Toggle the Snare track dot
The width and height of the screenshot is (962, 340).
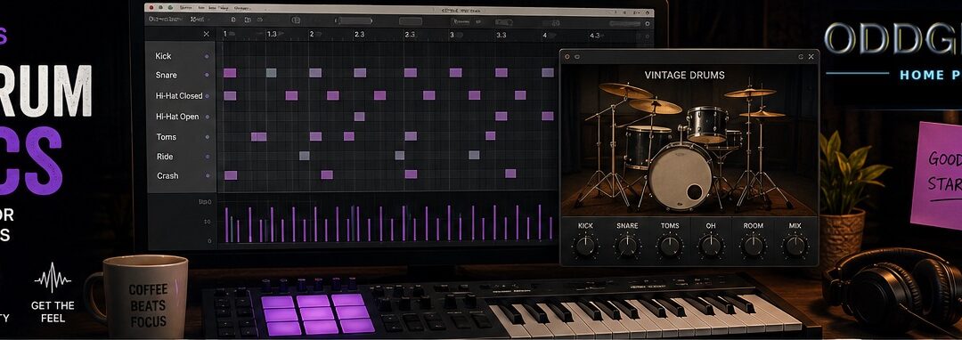pyautogui.click(x=207, y=76)
